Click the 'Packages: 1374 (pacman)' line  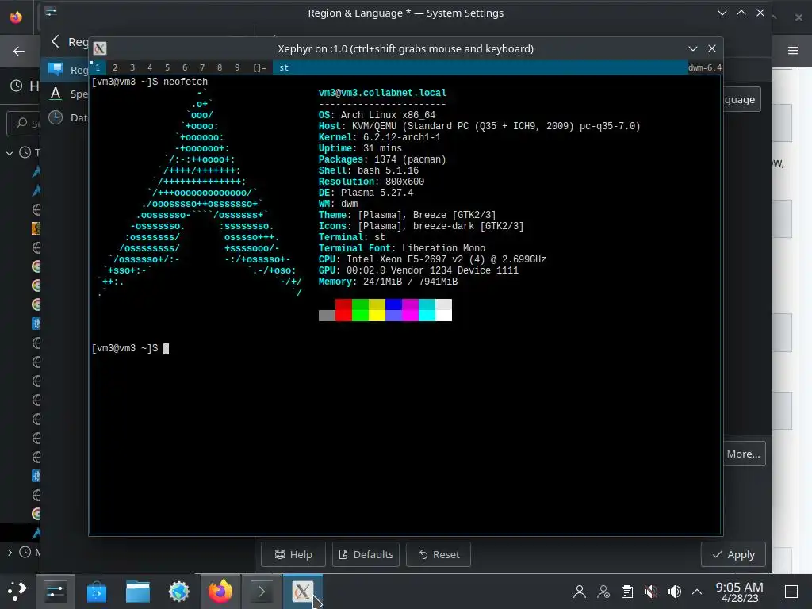pos(382,159)
